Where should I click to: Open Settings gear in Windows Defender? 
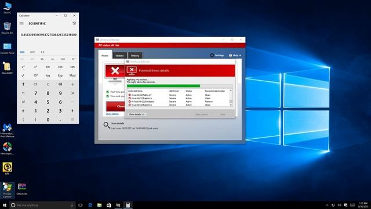point(217,55)
